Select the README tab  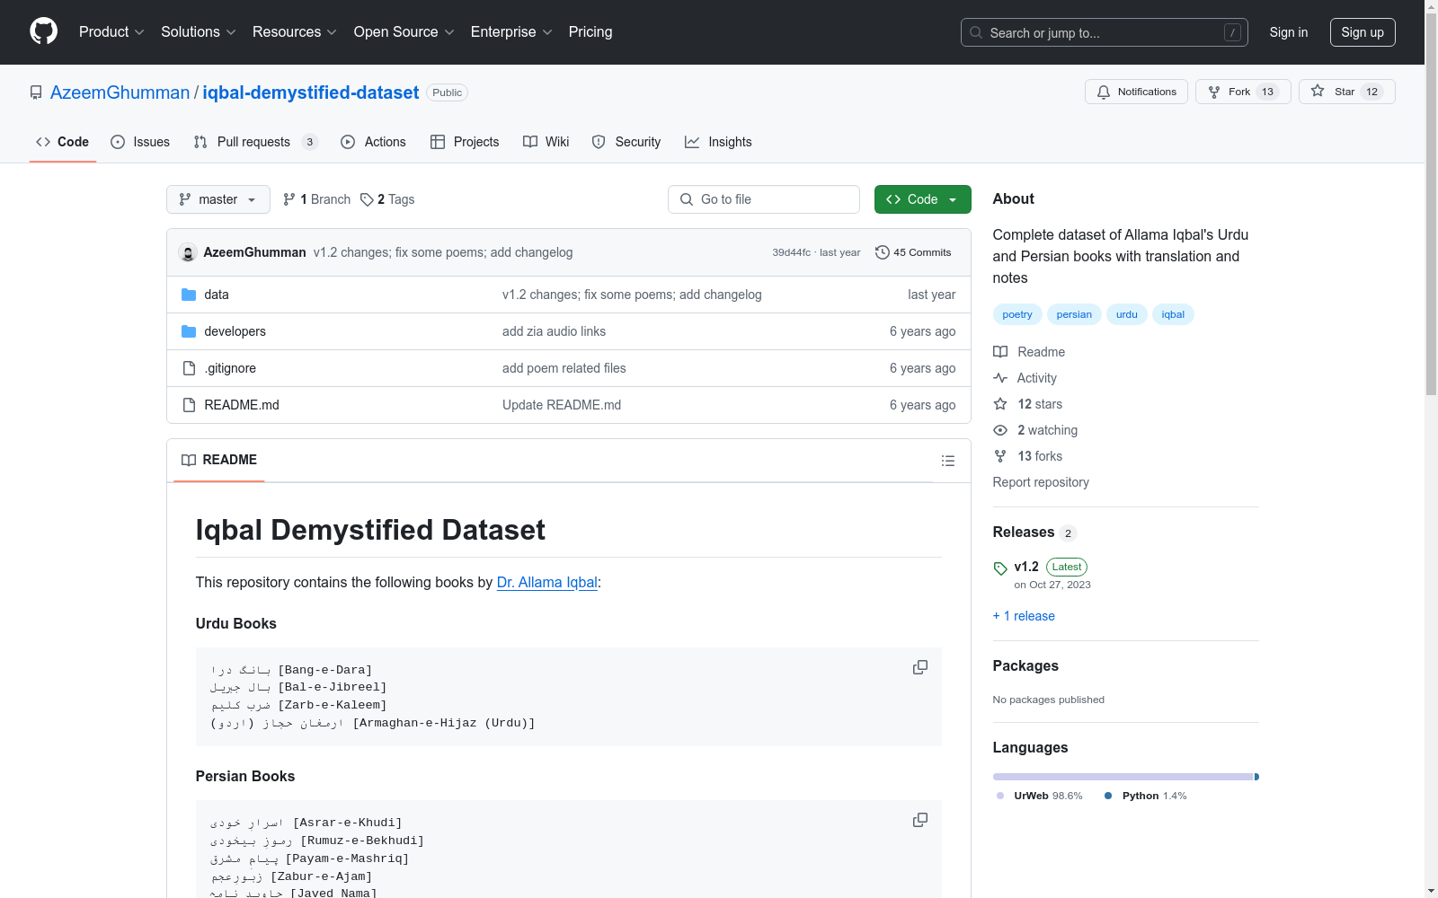pos(219,460)
